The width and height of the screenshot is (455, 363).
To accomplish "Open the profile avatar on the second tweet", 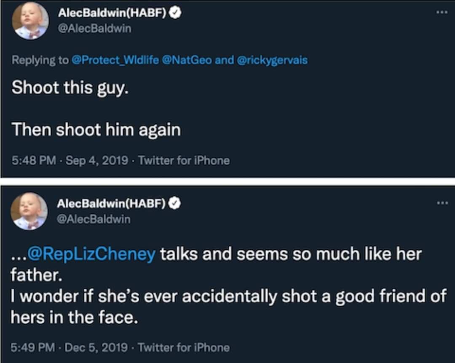I will [29, 211].
